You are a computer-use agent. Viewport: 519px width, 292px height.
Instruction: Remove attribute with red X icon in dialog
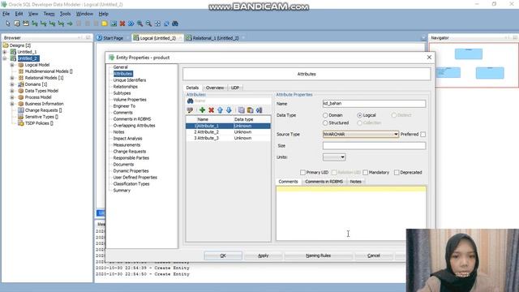pyautogui.click(x=211, y=110)
